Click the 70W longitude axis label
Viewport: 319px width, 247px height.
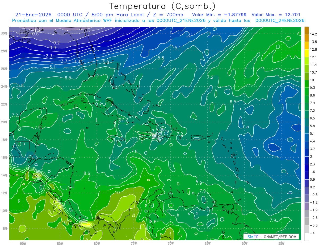pos(171,244)
